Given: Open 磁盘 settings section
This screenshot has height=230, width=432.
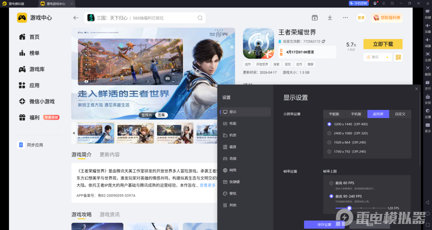Looking at the screenshot, I should click(245, 147).
